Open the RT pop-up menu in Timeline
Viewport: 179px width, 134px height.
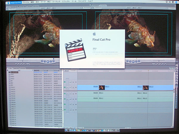coord(66,71)
